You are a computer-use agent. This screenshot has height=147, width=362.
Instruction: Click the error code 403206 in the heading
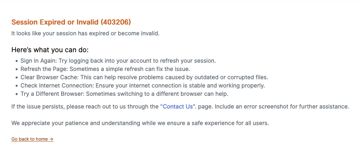pos(116,22)
